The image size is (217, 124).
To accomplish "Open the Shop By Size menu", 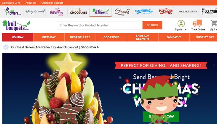I will tap(205, 37).
